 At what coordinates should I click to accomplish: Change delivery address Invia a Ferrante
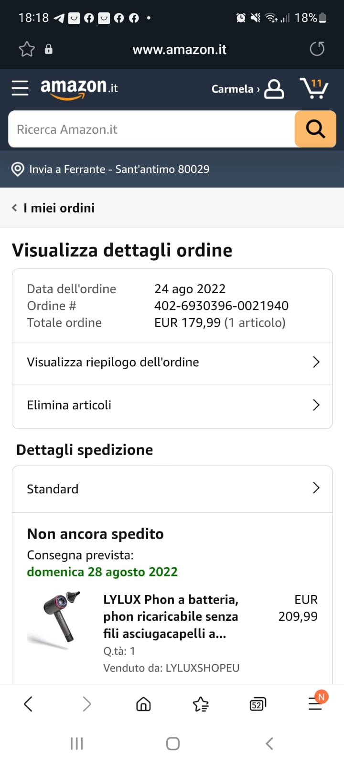point(111,169)
